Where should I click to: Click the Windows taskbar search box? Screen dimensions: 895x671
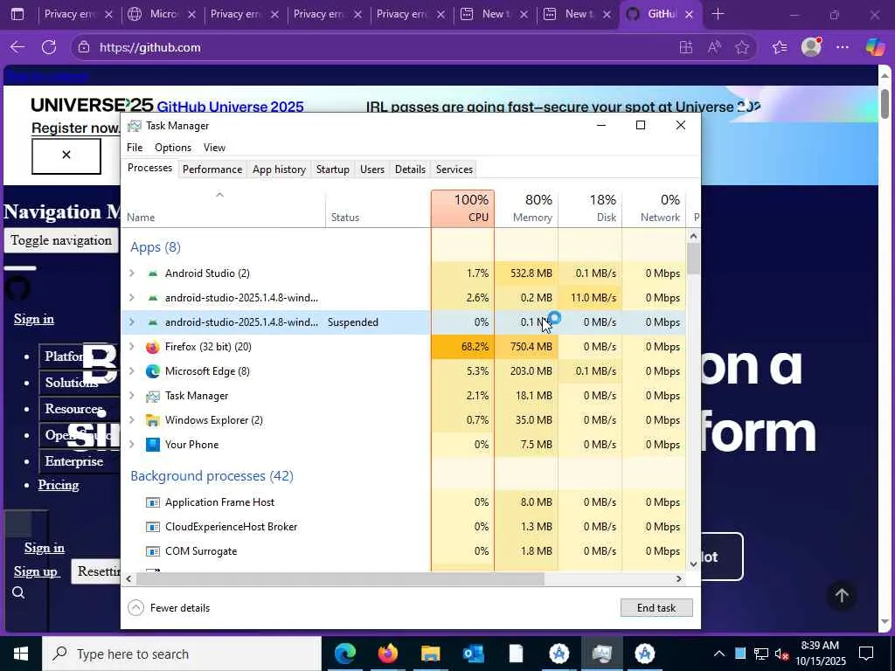pyautogui.click(x=182, y=654)
